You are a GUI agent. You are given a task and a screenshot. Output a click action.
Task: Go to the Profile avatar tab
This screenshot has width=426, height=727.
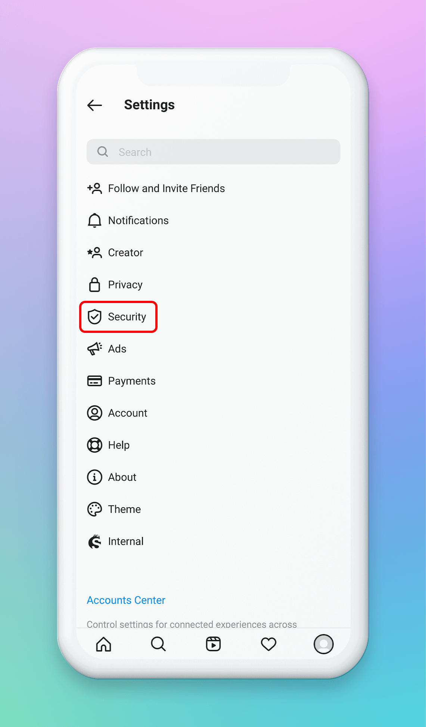323,644
